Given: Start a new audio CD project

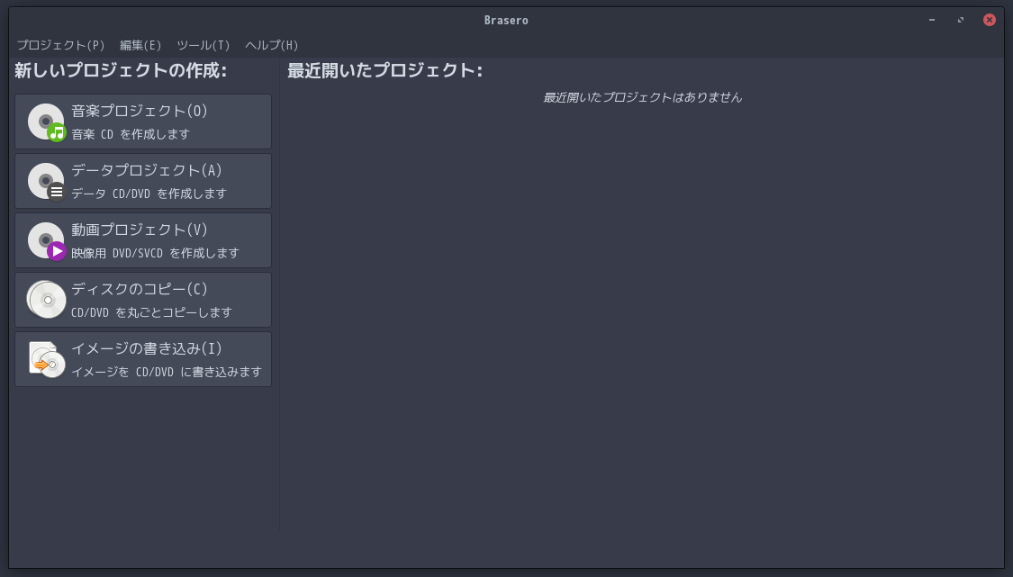Looking at the screenshot, I should [144, 121].
